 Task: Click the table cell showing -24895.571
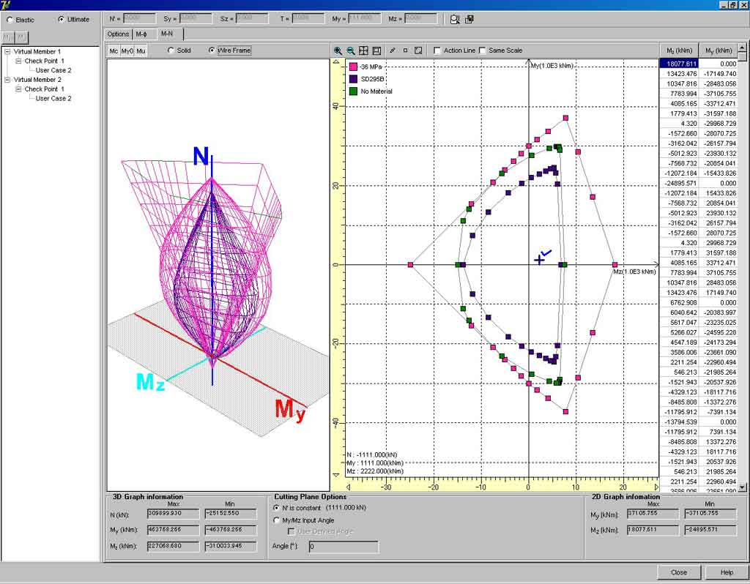(x=679, y=183)
